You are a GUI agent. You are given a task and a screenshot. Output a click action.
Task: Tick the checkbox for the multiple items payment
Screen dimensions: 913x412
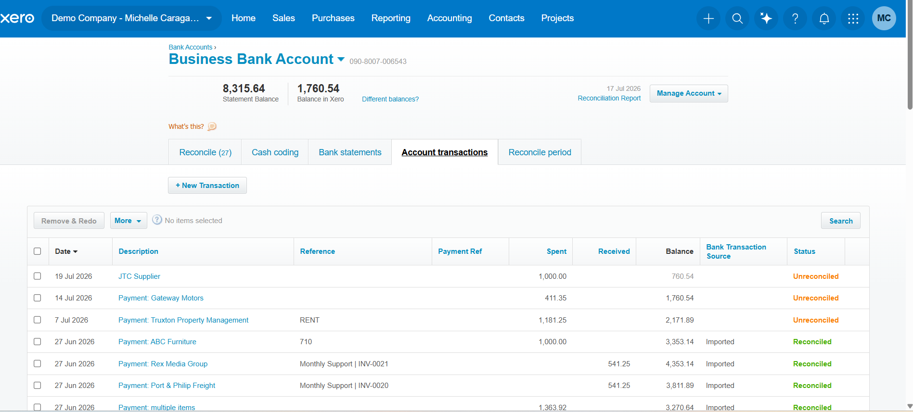pyautogui.click(x=38, y=407)
